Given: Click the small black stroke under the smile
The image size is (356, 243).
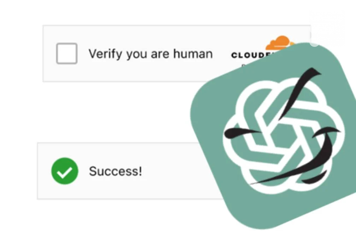Looking at the screenshot, I should click(314, 177).
